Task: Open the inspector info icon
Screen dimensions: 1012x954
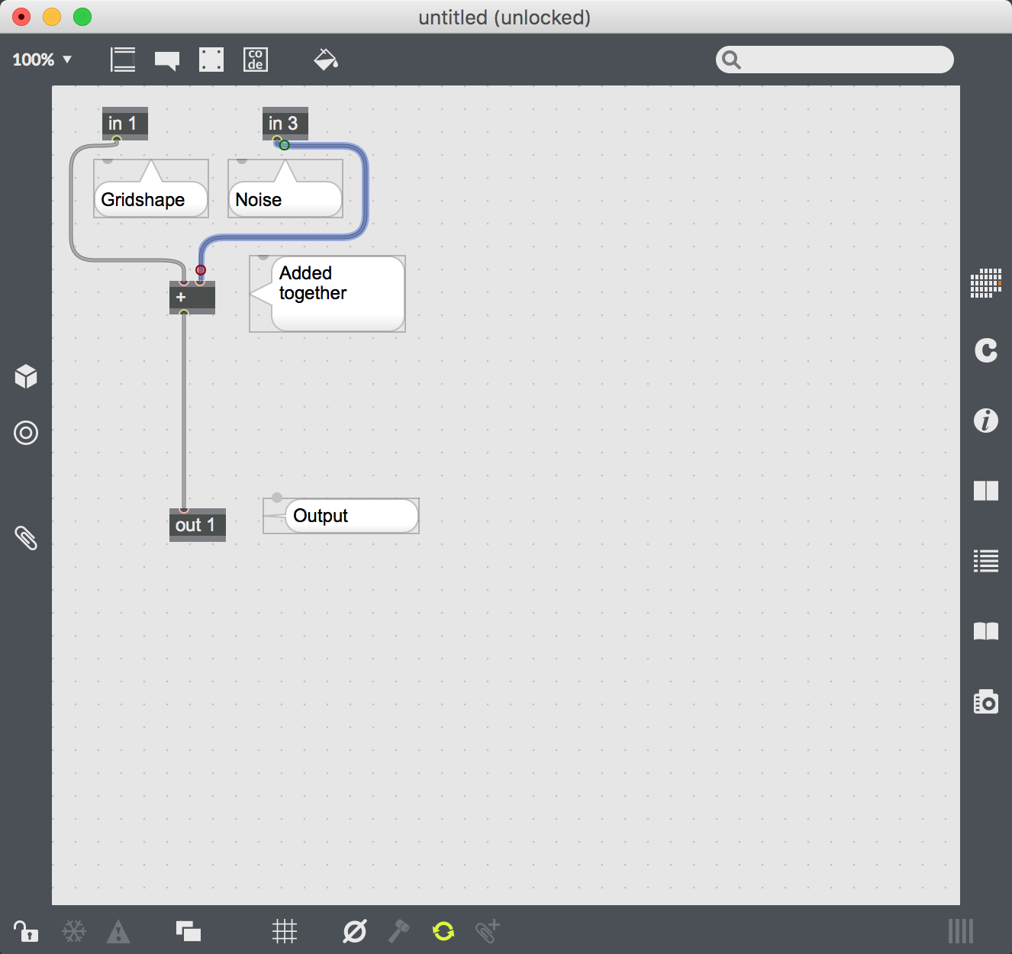Action: [985, 421]
